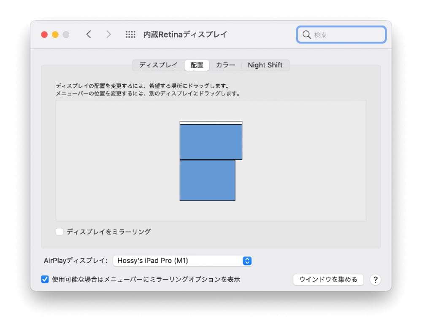Uncheck メニューバーにミラーリングオプションを表示 checkbox

tap(45, 279)
